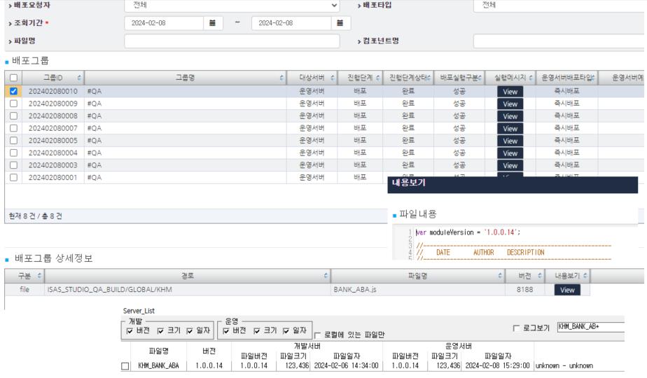647x378 pixels.
Task: Select the BANK_ABA.js file name cell
Action: (x=418, y=290)
